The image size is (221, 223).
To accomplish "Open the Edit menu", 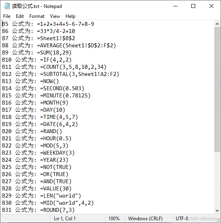I will 20,16.
